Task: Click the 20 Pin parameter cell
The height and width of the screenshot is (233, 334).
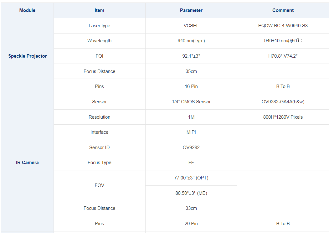Action: [191, 224]
